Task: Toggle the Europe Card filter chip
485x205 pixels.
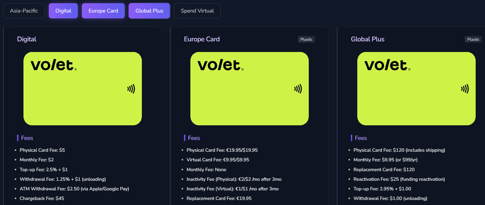Action: coord(103,11)
